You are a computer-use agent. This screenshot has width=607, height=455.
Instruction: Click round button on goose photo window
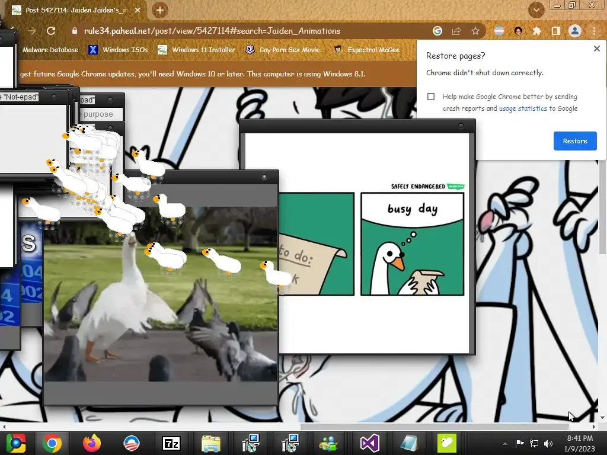coord(264,177)
